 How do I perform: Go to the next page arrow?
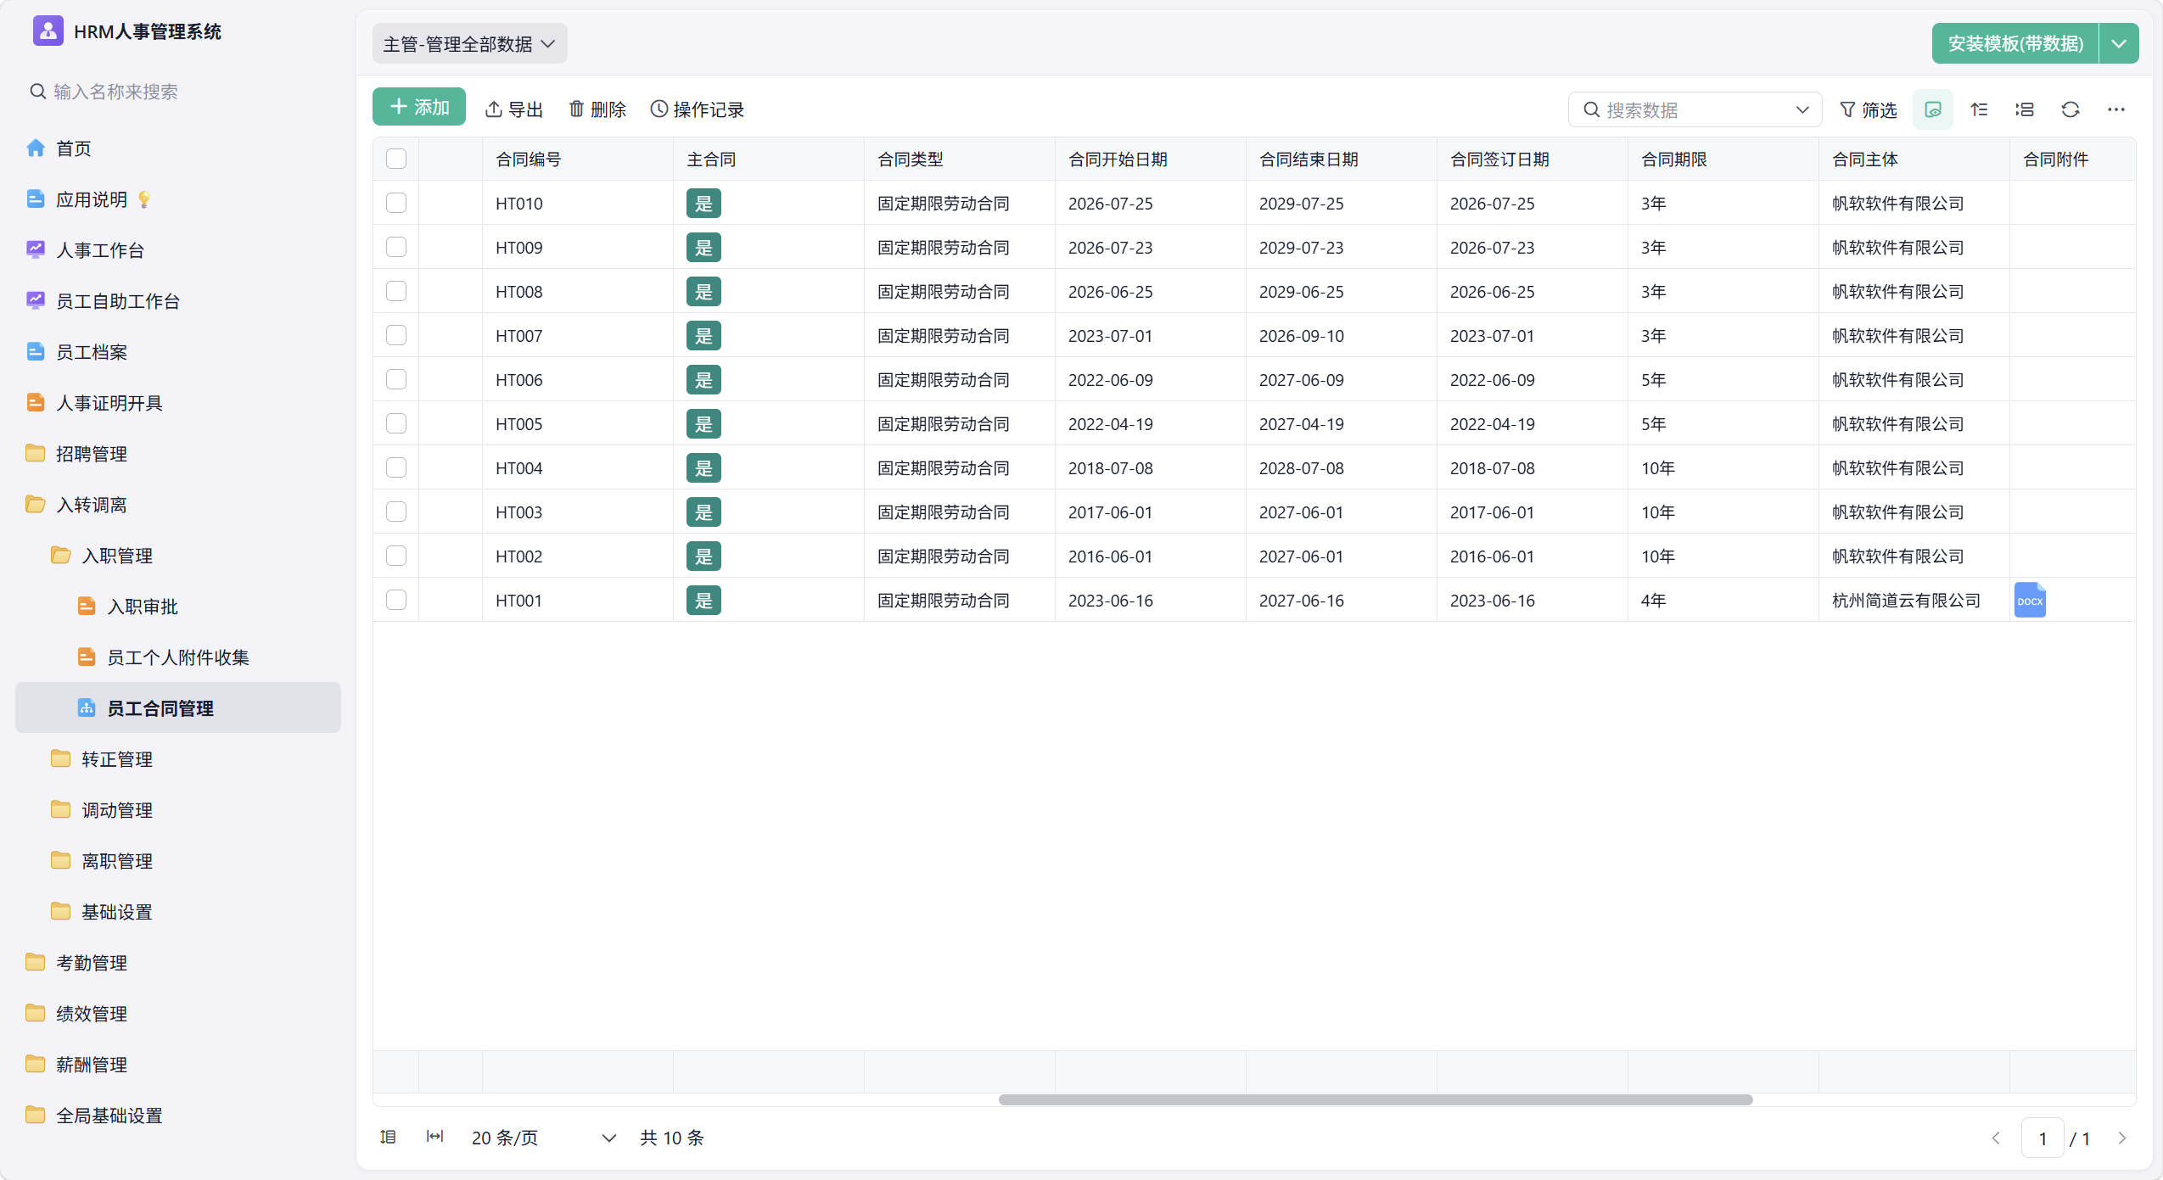click(2122, 1138)
